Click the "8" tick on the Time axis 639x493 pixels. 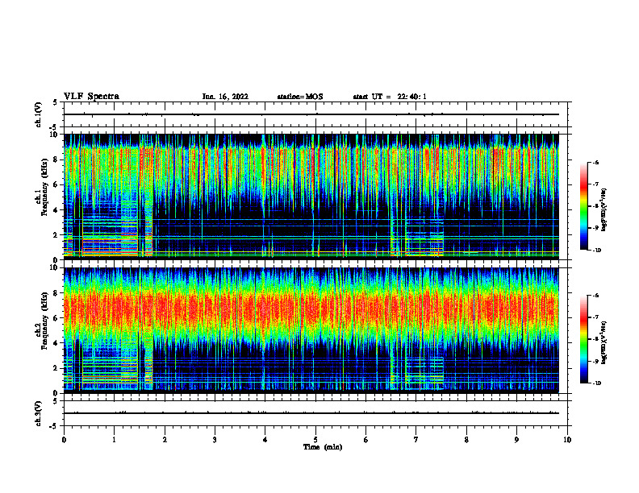[x=466, y=440]
